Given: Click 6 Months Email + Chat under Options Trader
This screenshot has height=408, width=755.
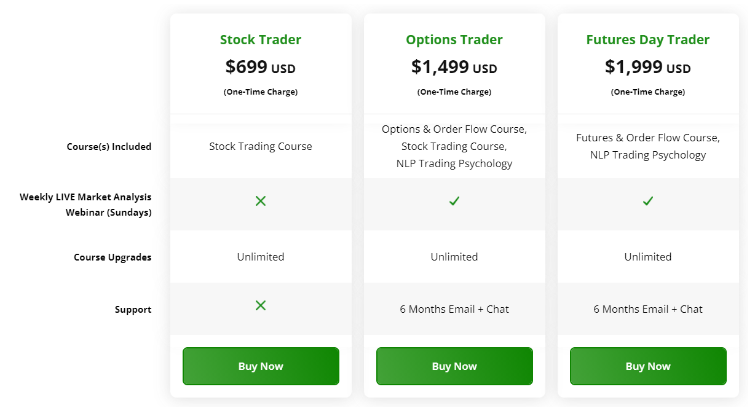Looking at the screenshot, I should [x=454, y=309].
